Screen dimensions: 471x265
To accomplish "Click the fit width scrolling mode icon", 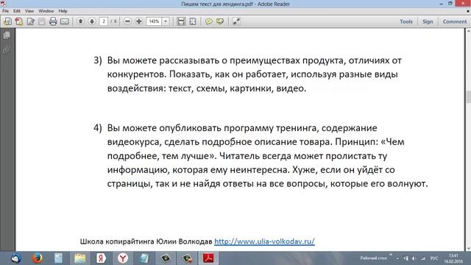I will point(181,21).
